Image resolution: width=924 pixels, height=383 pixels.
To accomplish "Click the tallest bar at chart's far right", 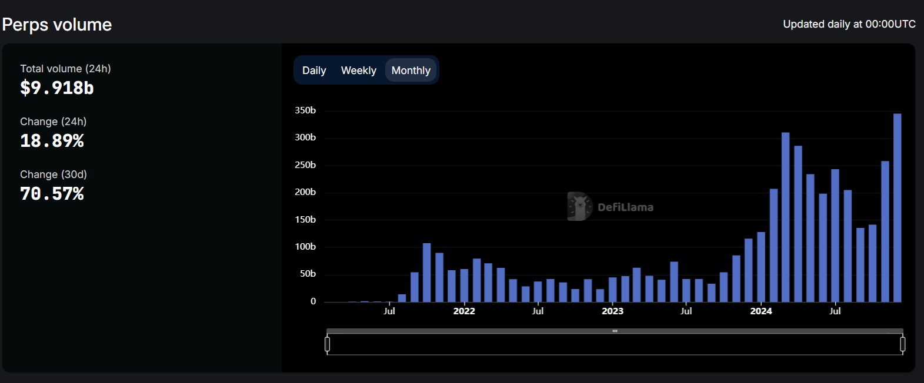I will point(897,207).
